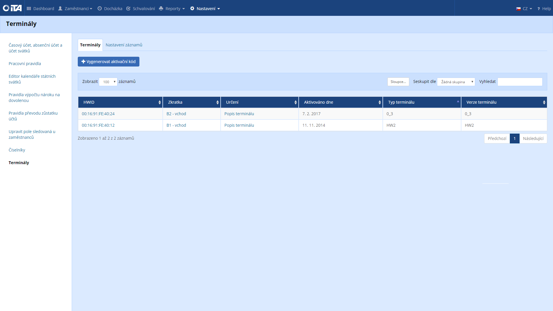The image size is (553, 311).
Task: Click the Help question mark icon
Action: point(539,9)
